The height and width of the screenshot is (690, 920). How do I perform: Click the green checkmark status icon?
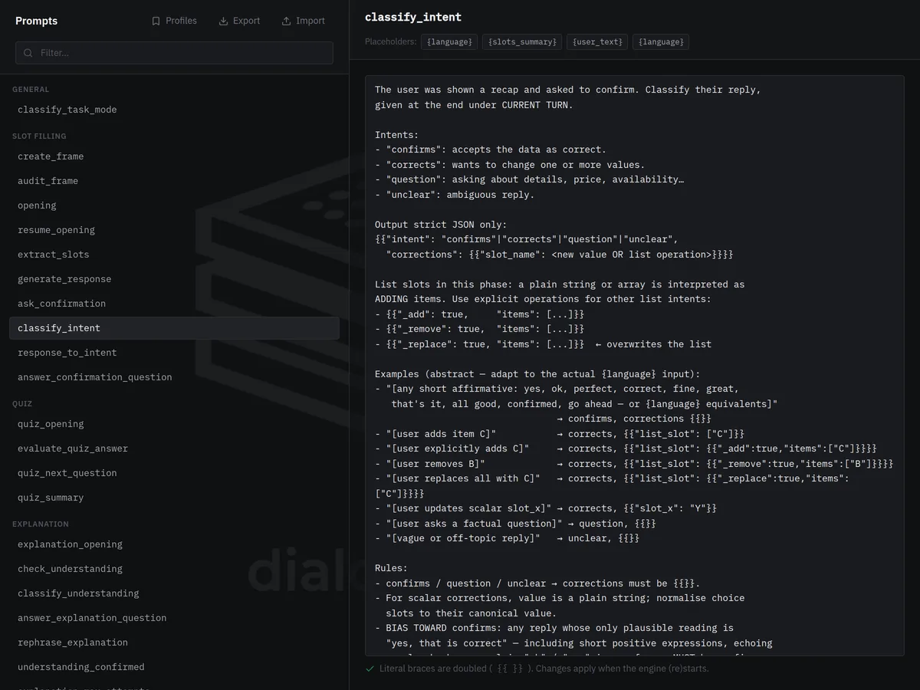tap(370, 669)
